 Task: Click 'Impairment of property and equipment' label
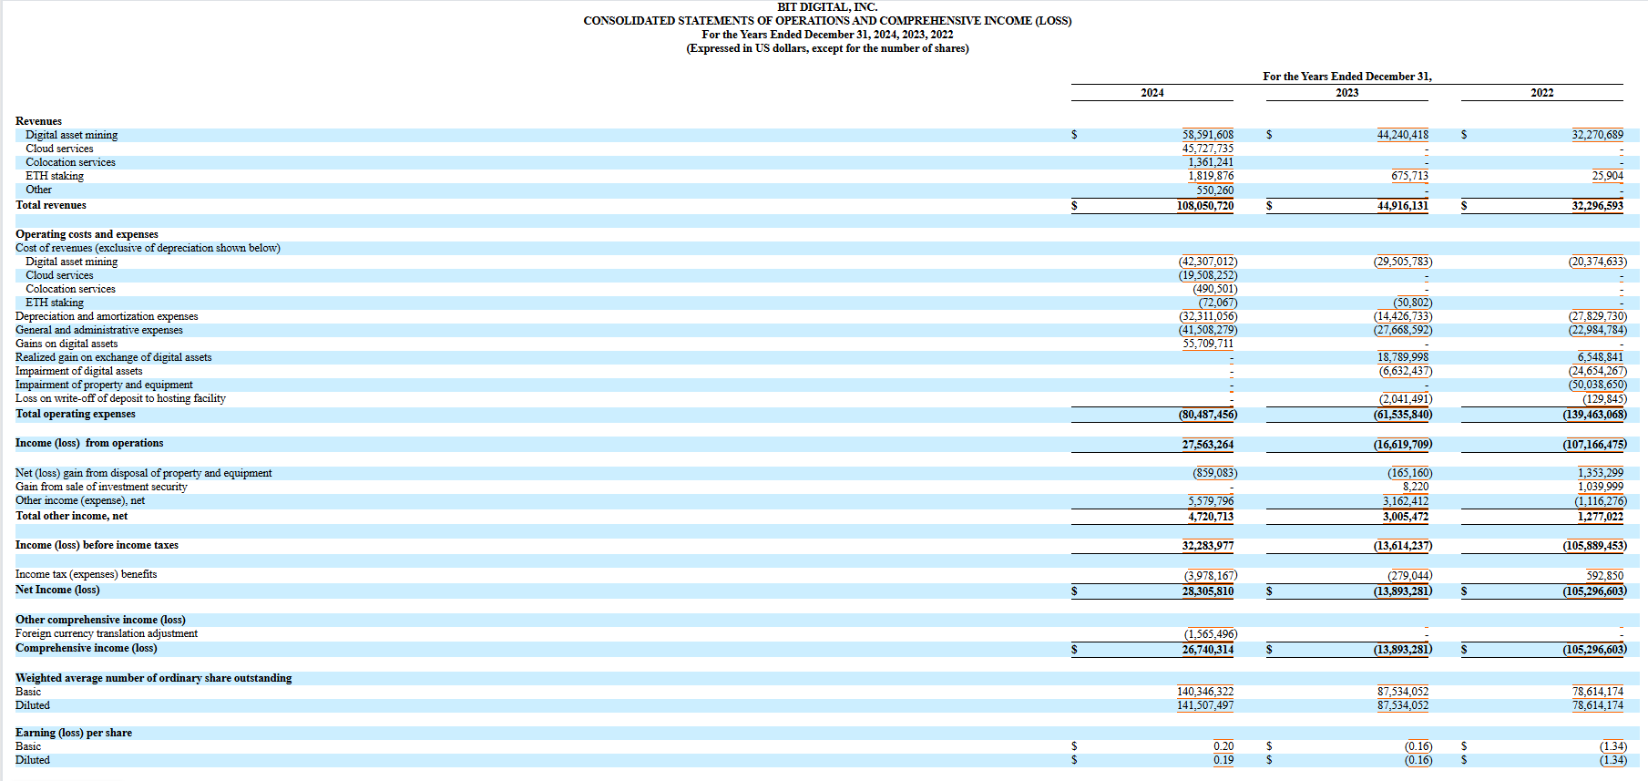point(104,385)
